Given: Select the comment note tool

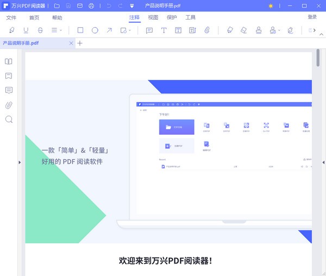Looking at the screenshot, I should tap(149, 30).
